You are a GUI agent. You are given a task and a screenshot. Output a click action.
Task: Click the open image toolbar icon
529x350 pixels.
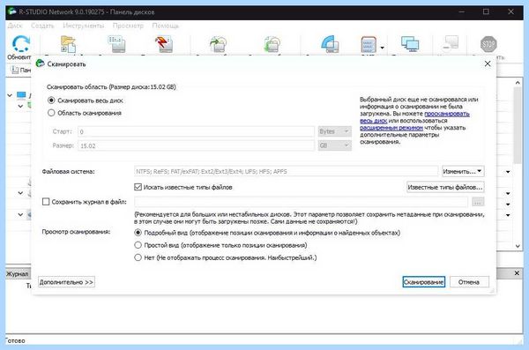[272, 44]
